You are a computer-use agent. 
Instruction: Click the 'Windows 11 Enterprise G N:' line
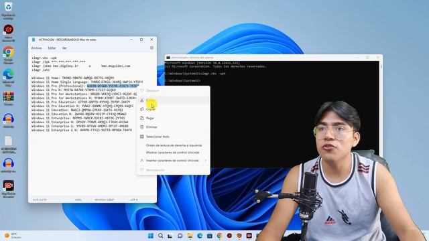(x=82, y=131)
